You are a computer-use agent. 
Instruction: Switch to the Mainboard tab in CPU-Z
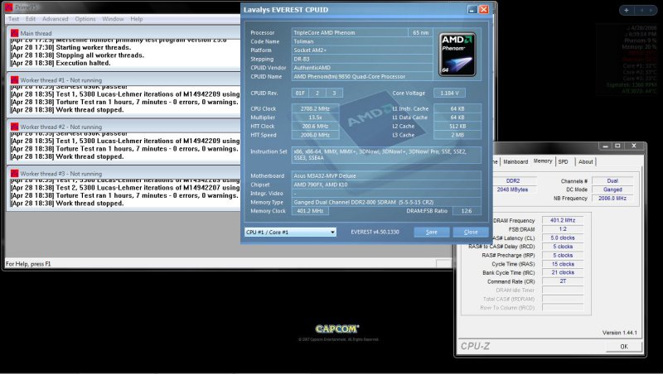[x=515, y=161]
